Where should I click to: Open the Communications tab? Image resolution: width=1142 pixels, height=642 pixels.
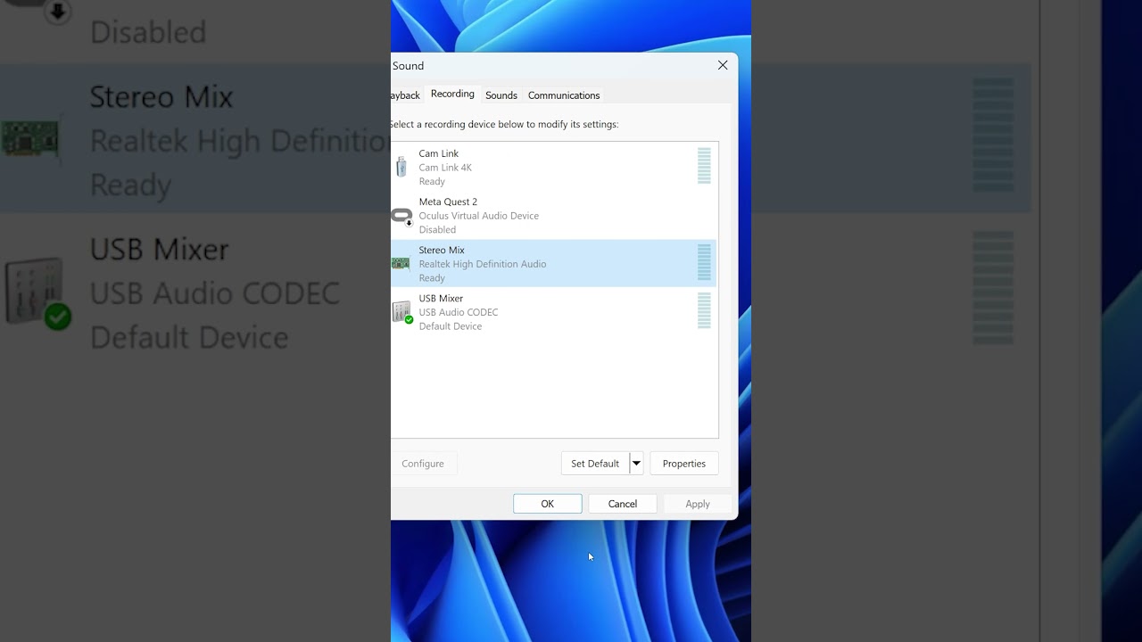tap(564, 95)
